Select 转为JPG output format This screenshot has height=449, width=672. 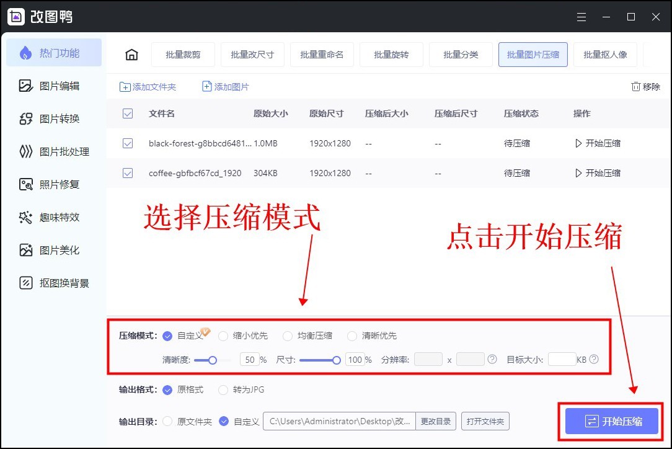[x=223, y=390]
